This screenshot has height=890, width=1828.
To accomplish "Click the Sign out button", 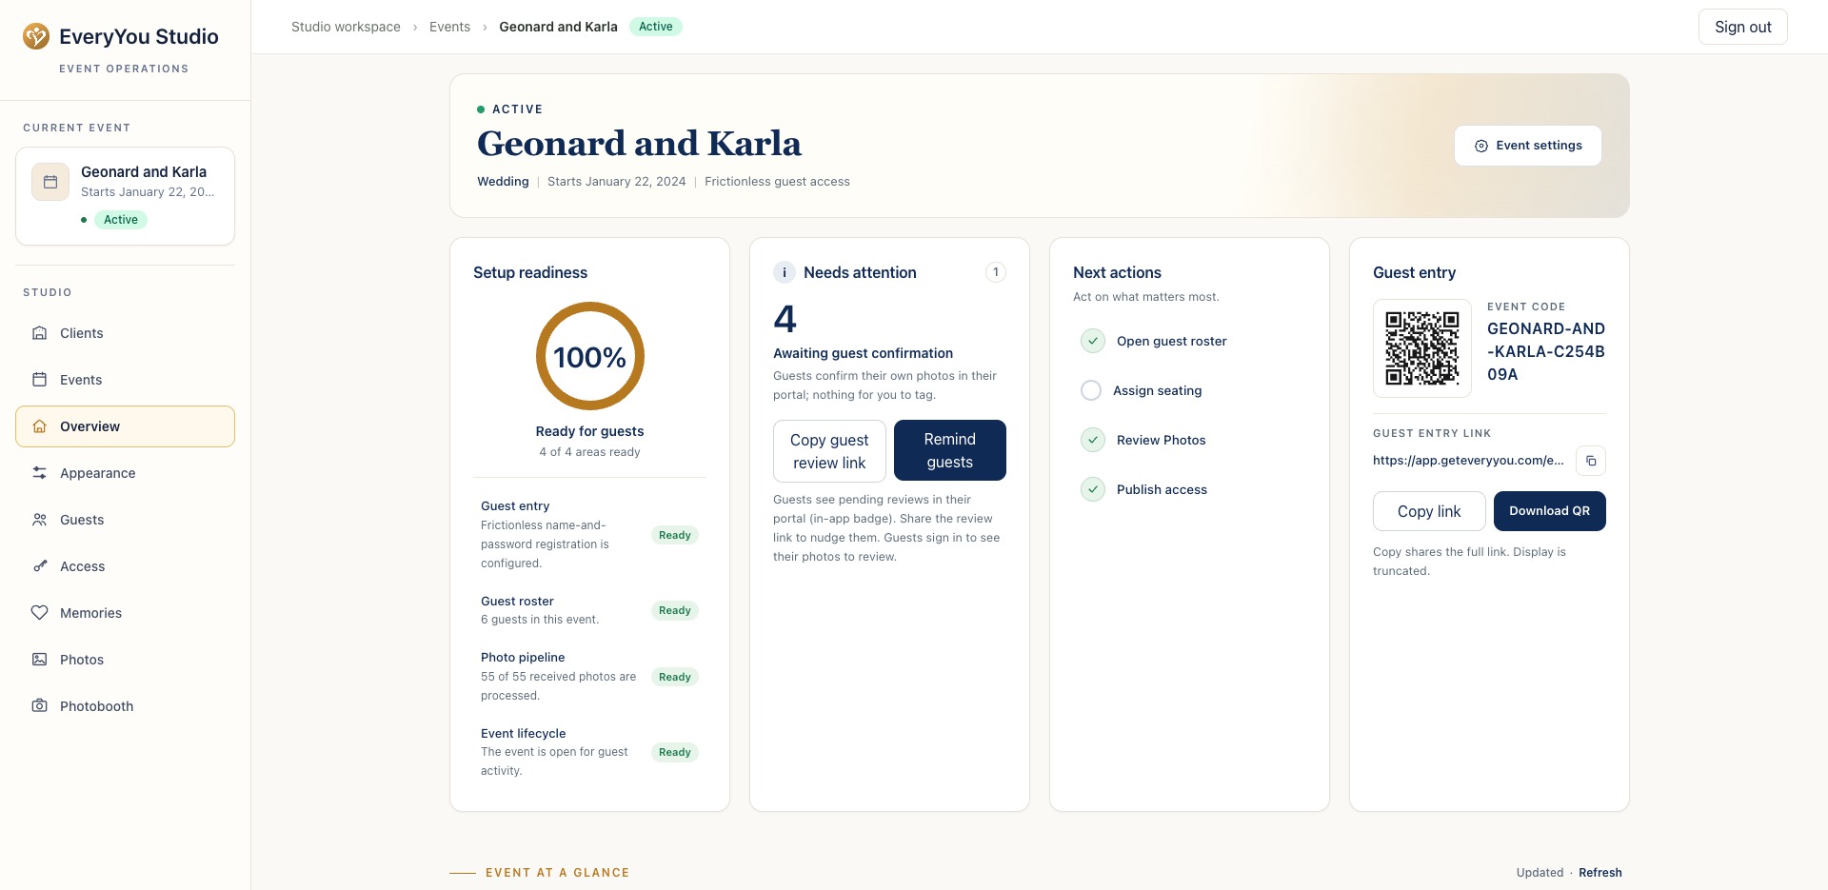I will pos(1742,27).
